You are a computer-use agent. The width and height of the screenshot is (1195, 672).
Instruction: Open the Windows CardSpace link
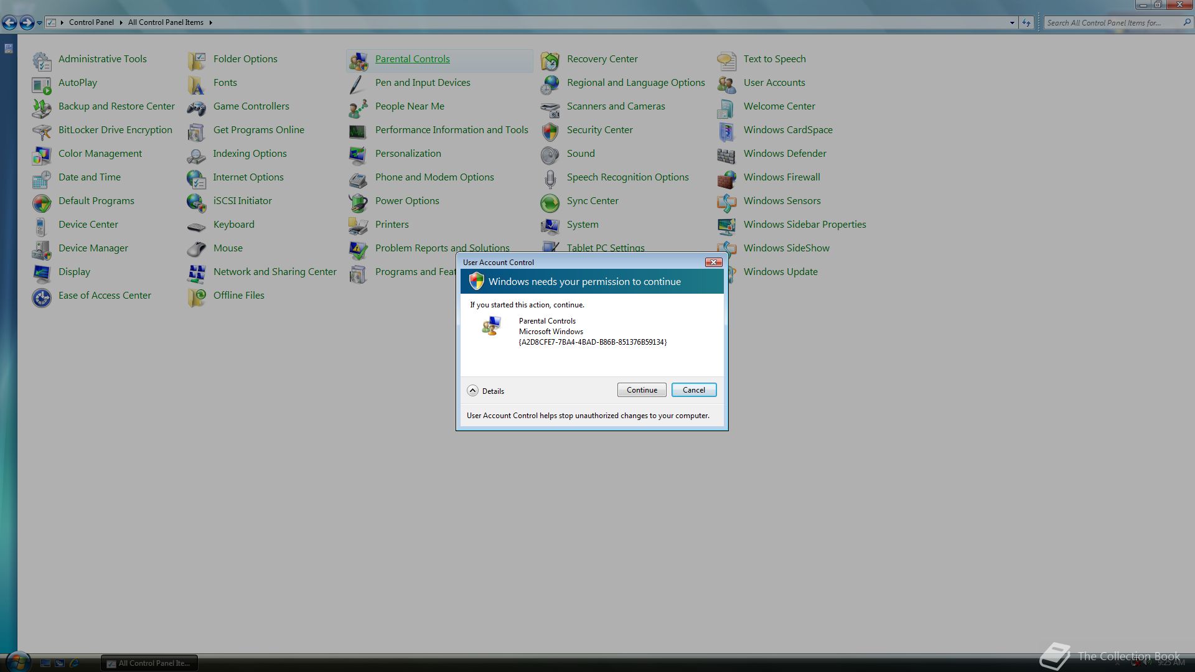788,130
